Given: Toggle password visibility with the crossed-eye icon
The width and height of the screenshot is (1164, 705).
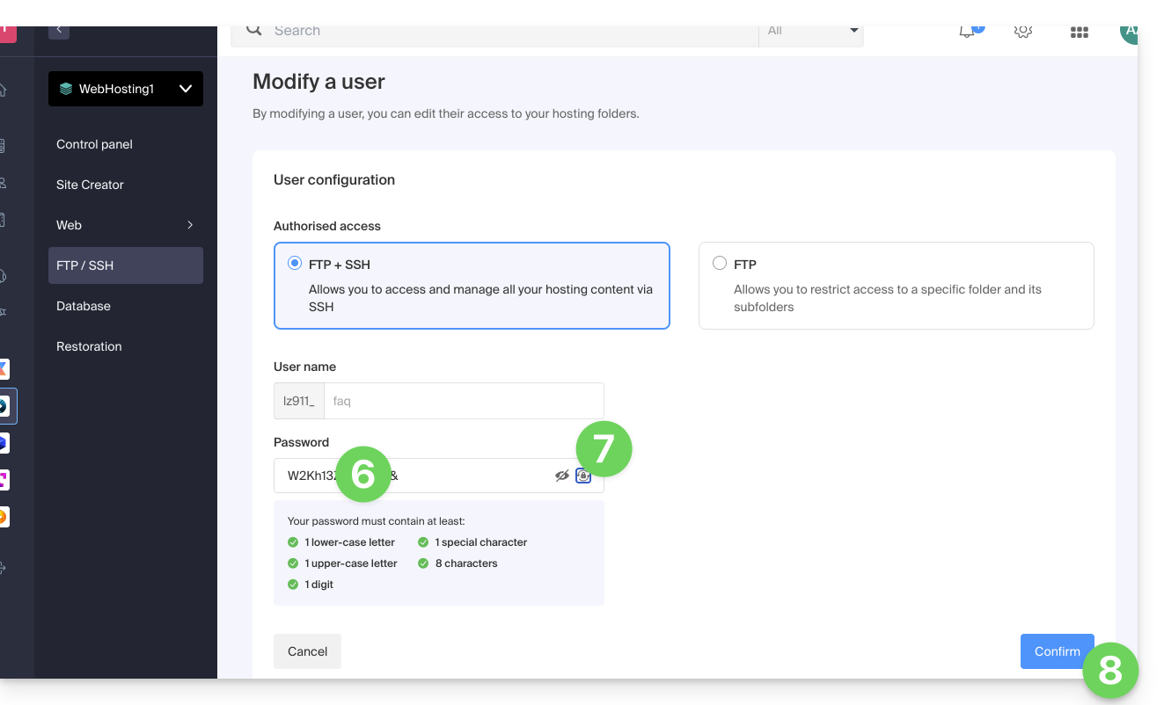Looking at the screenshot, I should pos(562,476).
